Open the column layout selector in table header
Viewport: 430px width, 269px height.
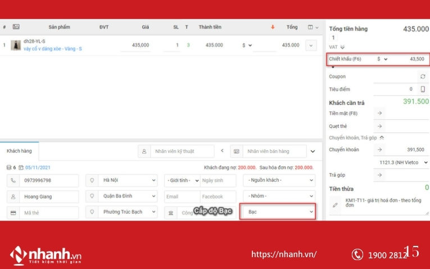click(313, 27)
